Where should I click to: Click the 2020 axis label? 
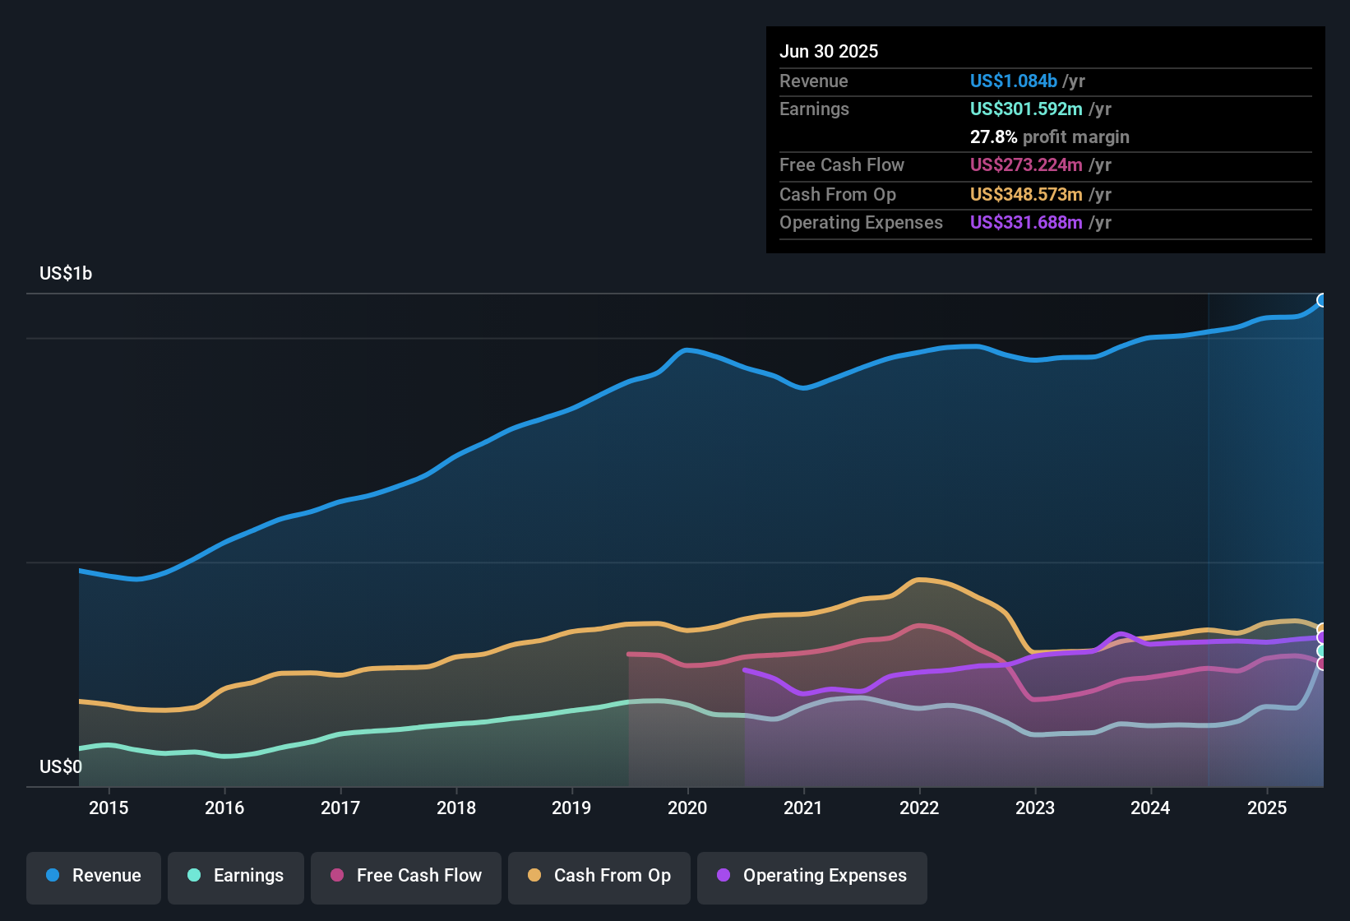tap(687, 808)
